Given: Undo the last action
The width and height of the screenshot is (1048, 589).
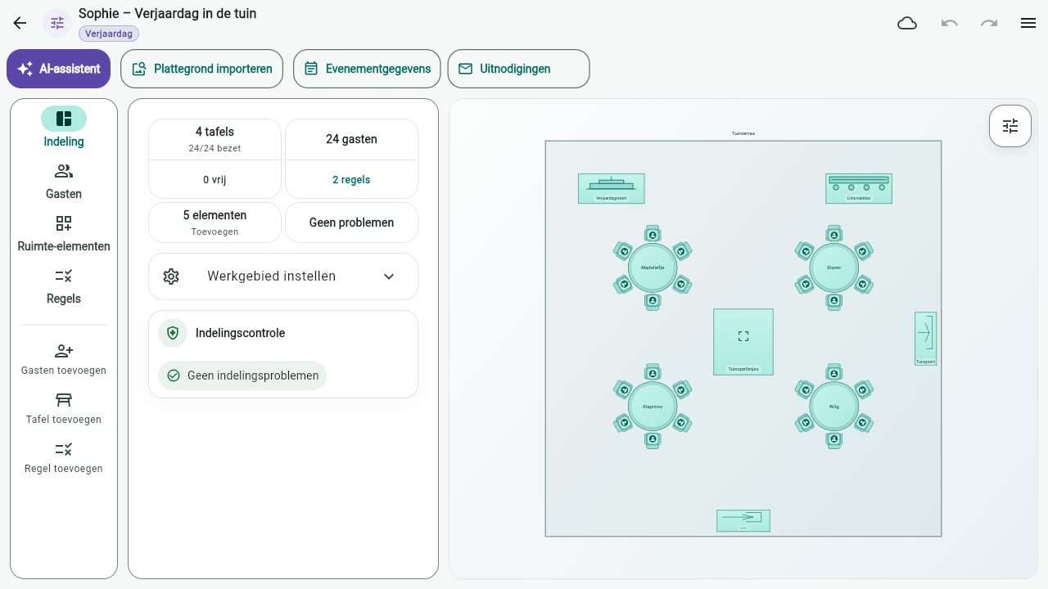Looking at the screenshot, I should pyautogui.click(x=950, y=23).
